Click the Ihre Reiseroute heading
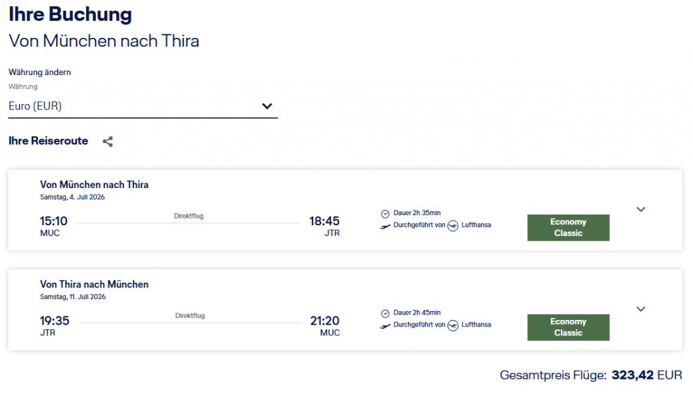Screen dimensions: 693x395 point(48,141)
